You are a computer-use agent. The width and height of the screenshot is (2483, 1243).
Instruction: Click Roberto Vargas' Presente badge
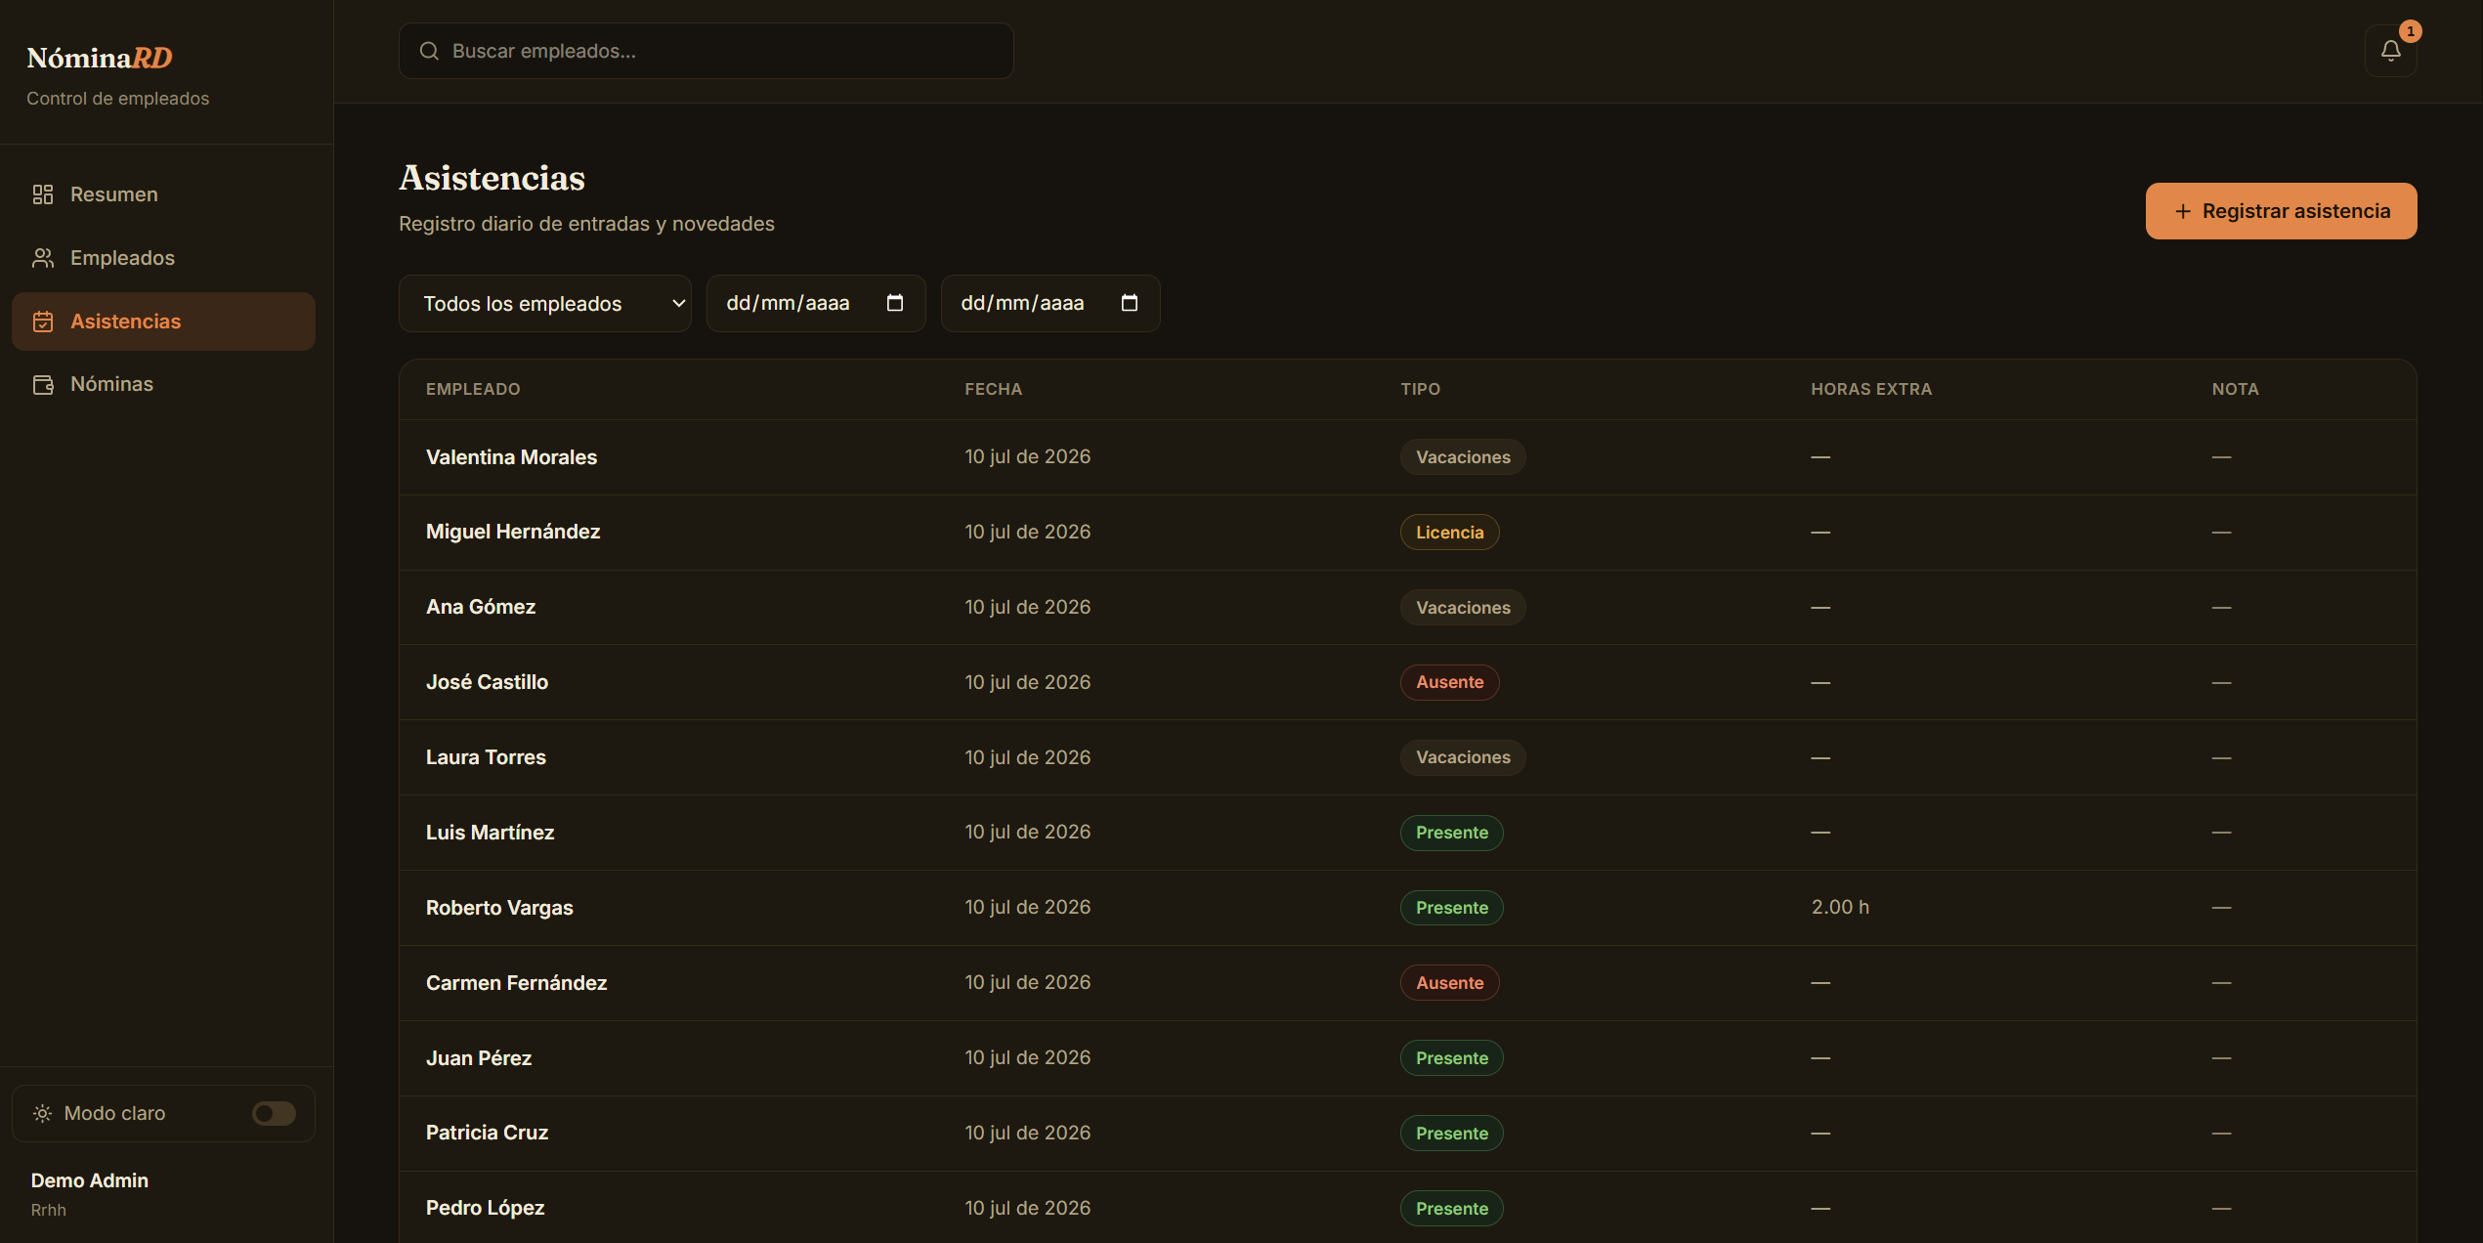(1451, 908)
